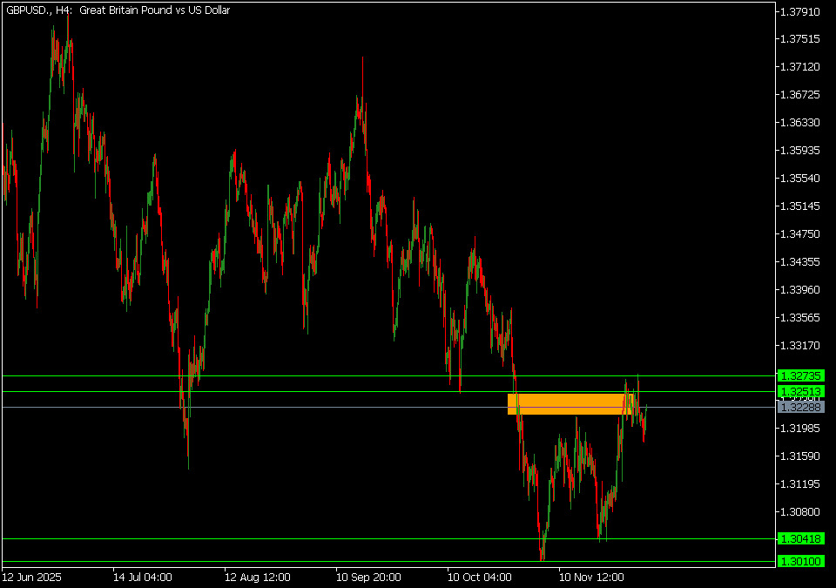Screen dimensions: 836x588
Task: Select the 1.30418 green price tag
Action: [801, 539]
